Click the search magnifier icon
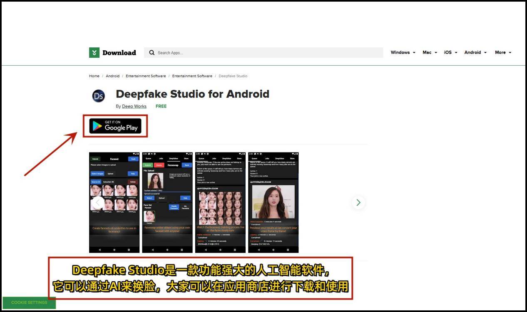Viewport: 527px width, 312px height. click(152, 53)
